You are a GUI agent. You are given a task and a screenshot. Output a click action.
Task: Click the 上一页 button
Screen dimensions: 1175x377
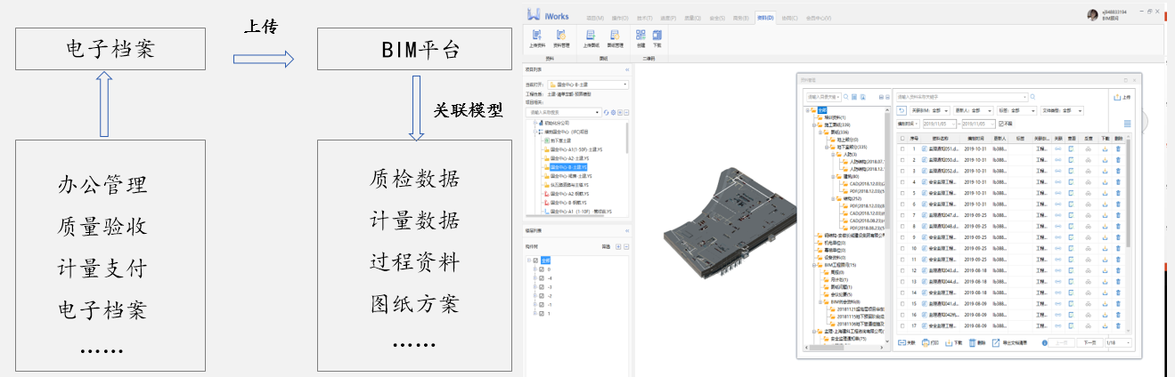[x=1059, y=342]
